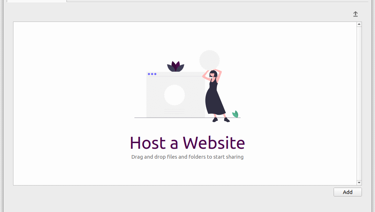Click the dark lotus plant illustration

click(x=175, y=66)
